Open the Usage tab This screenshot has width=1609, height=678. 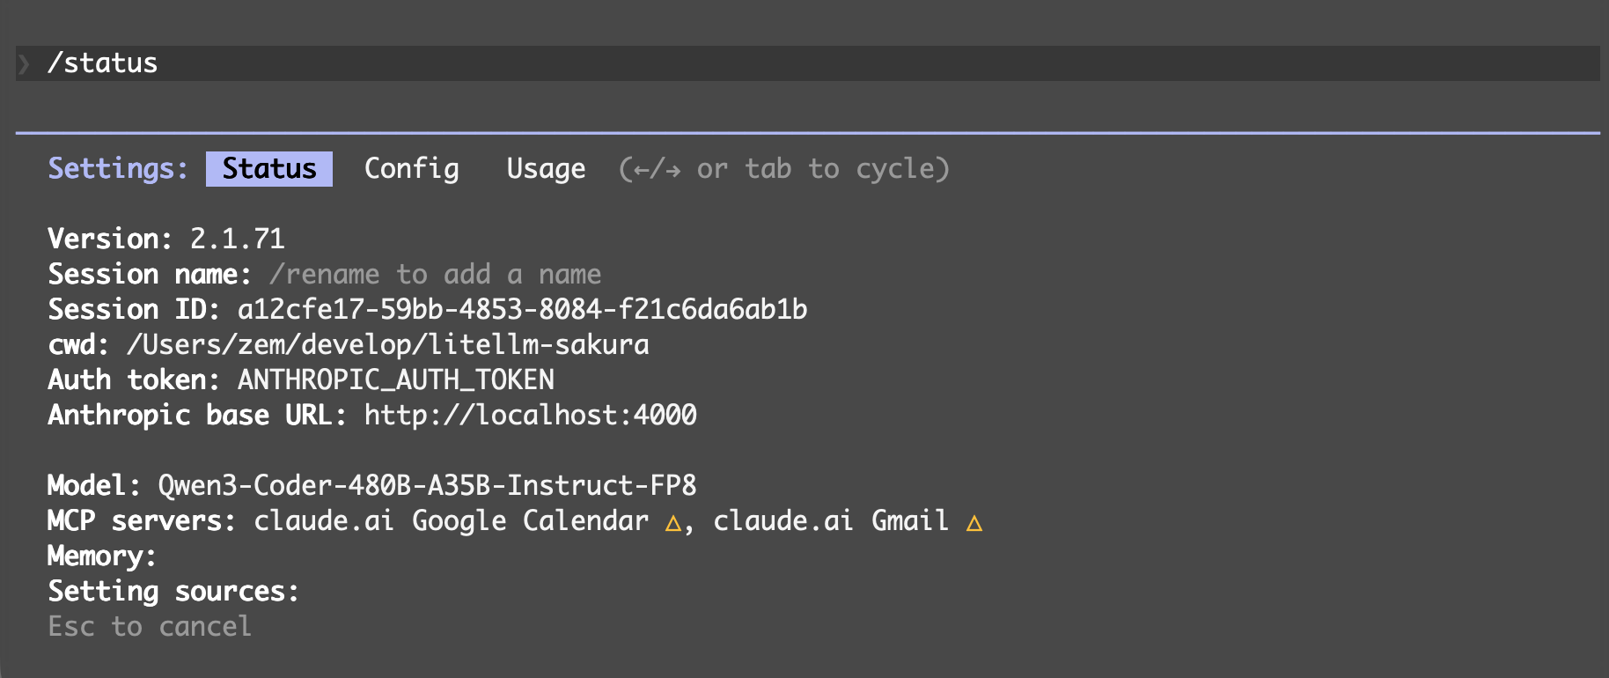546,168
